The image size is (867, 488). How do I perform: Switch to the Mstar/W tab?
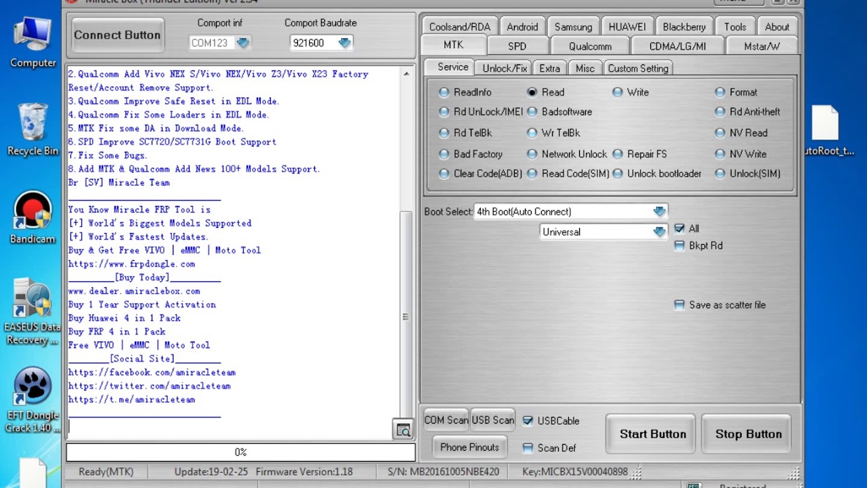tap(761, 46)
